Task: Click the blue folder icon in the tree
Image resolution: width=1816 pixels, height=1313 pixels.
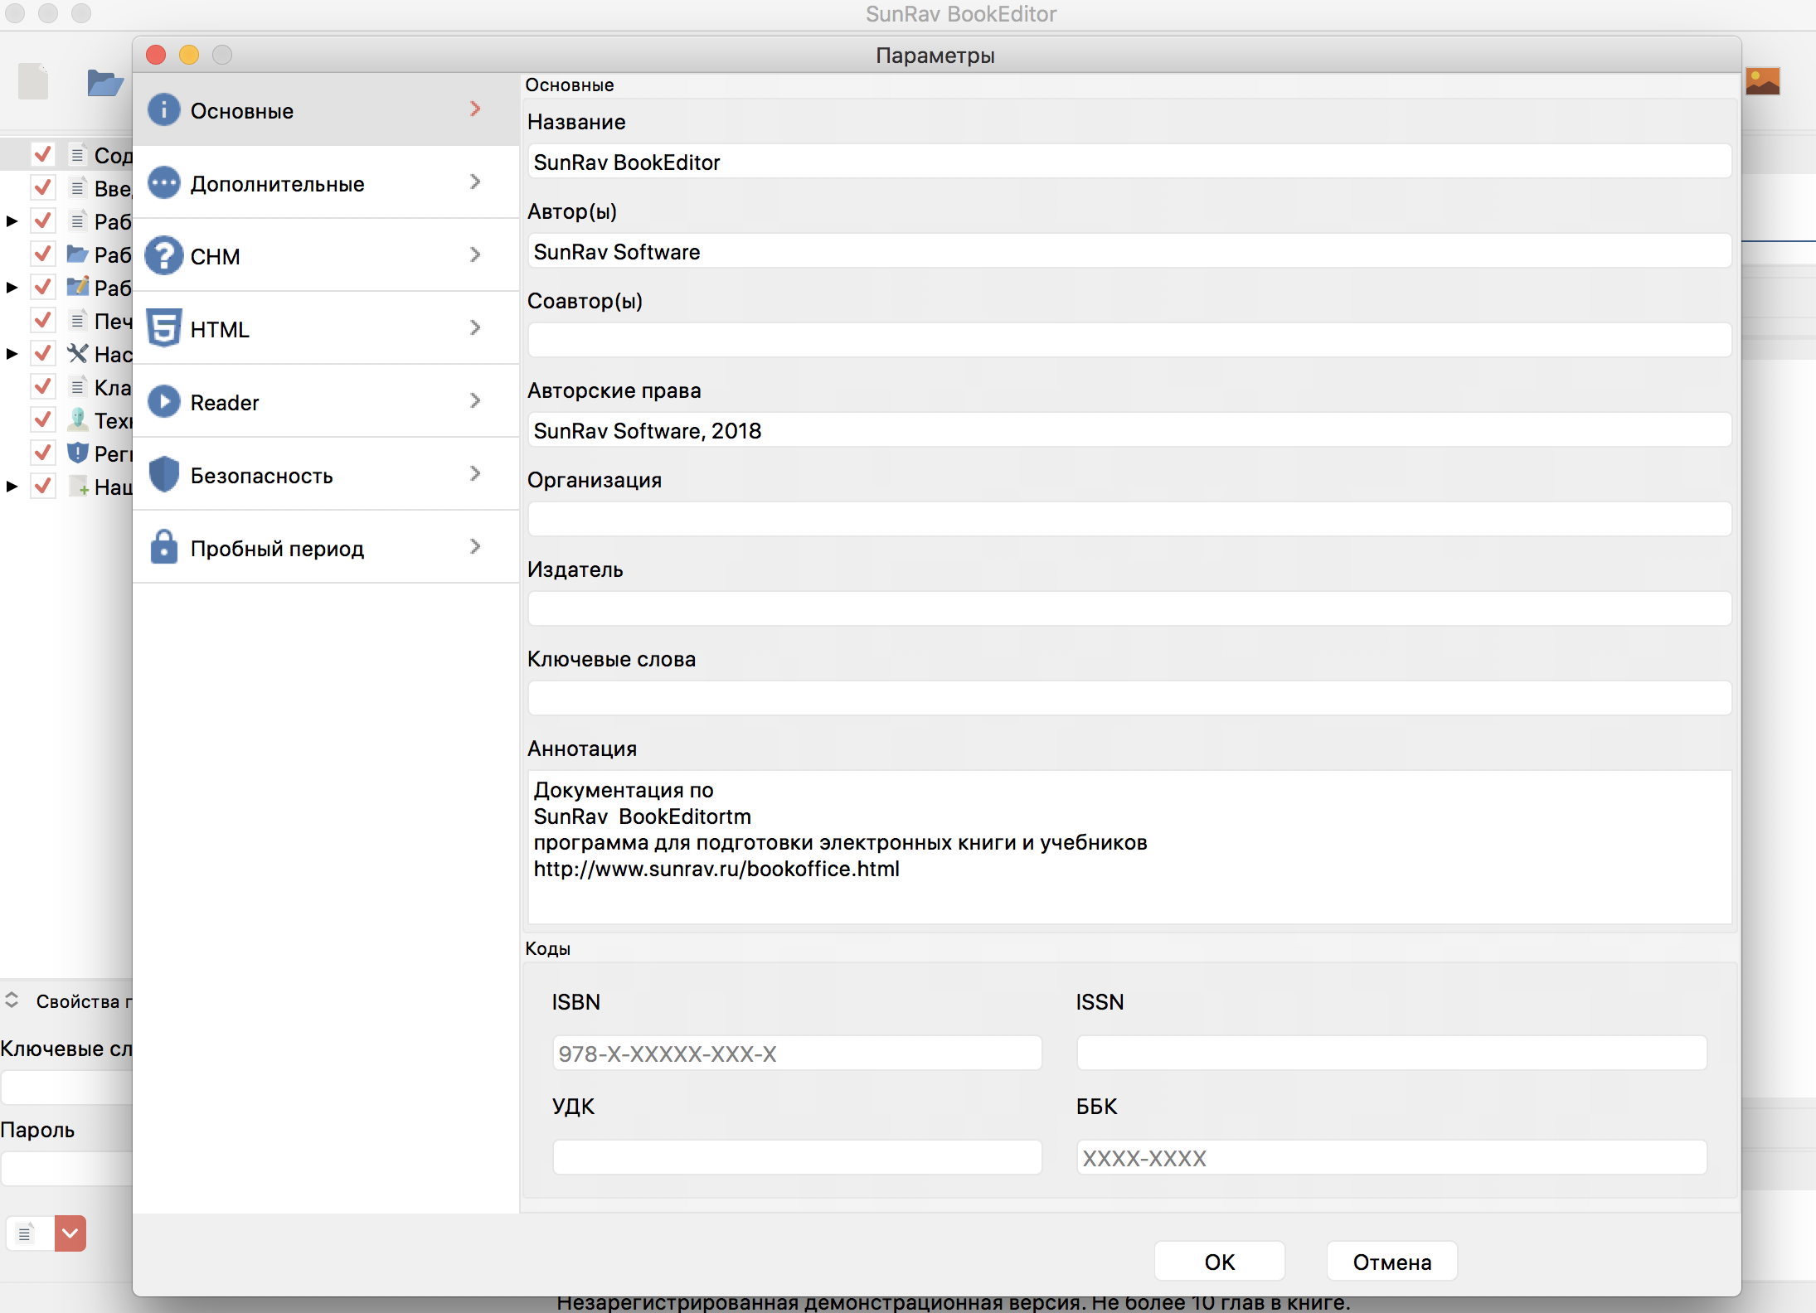Action: (x=77, y=253)
